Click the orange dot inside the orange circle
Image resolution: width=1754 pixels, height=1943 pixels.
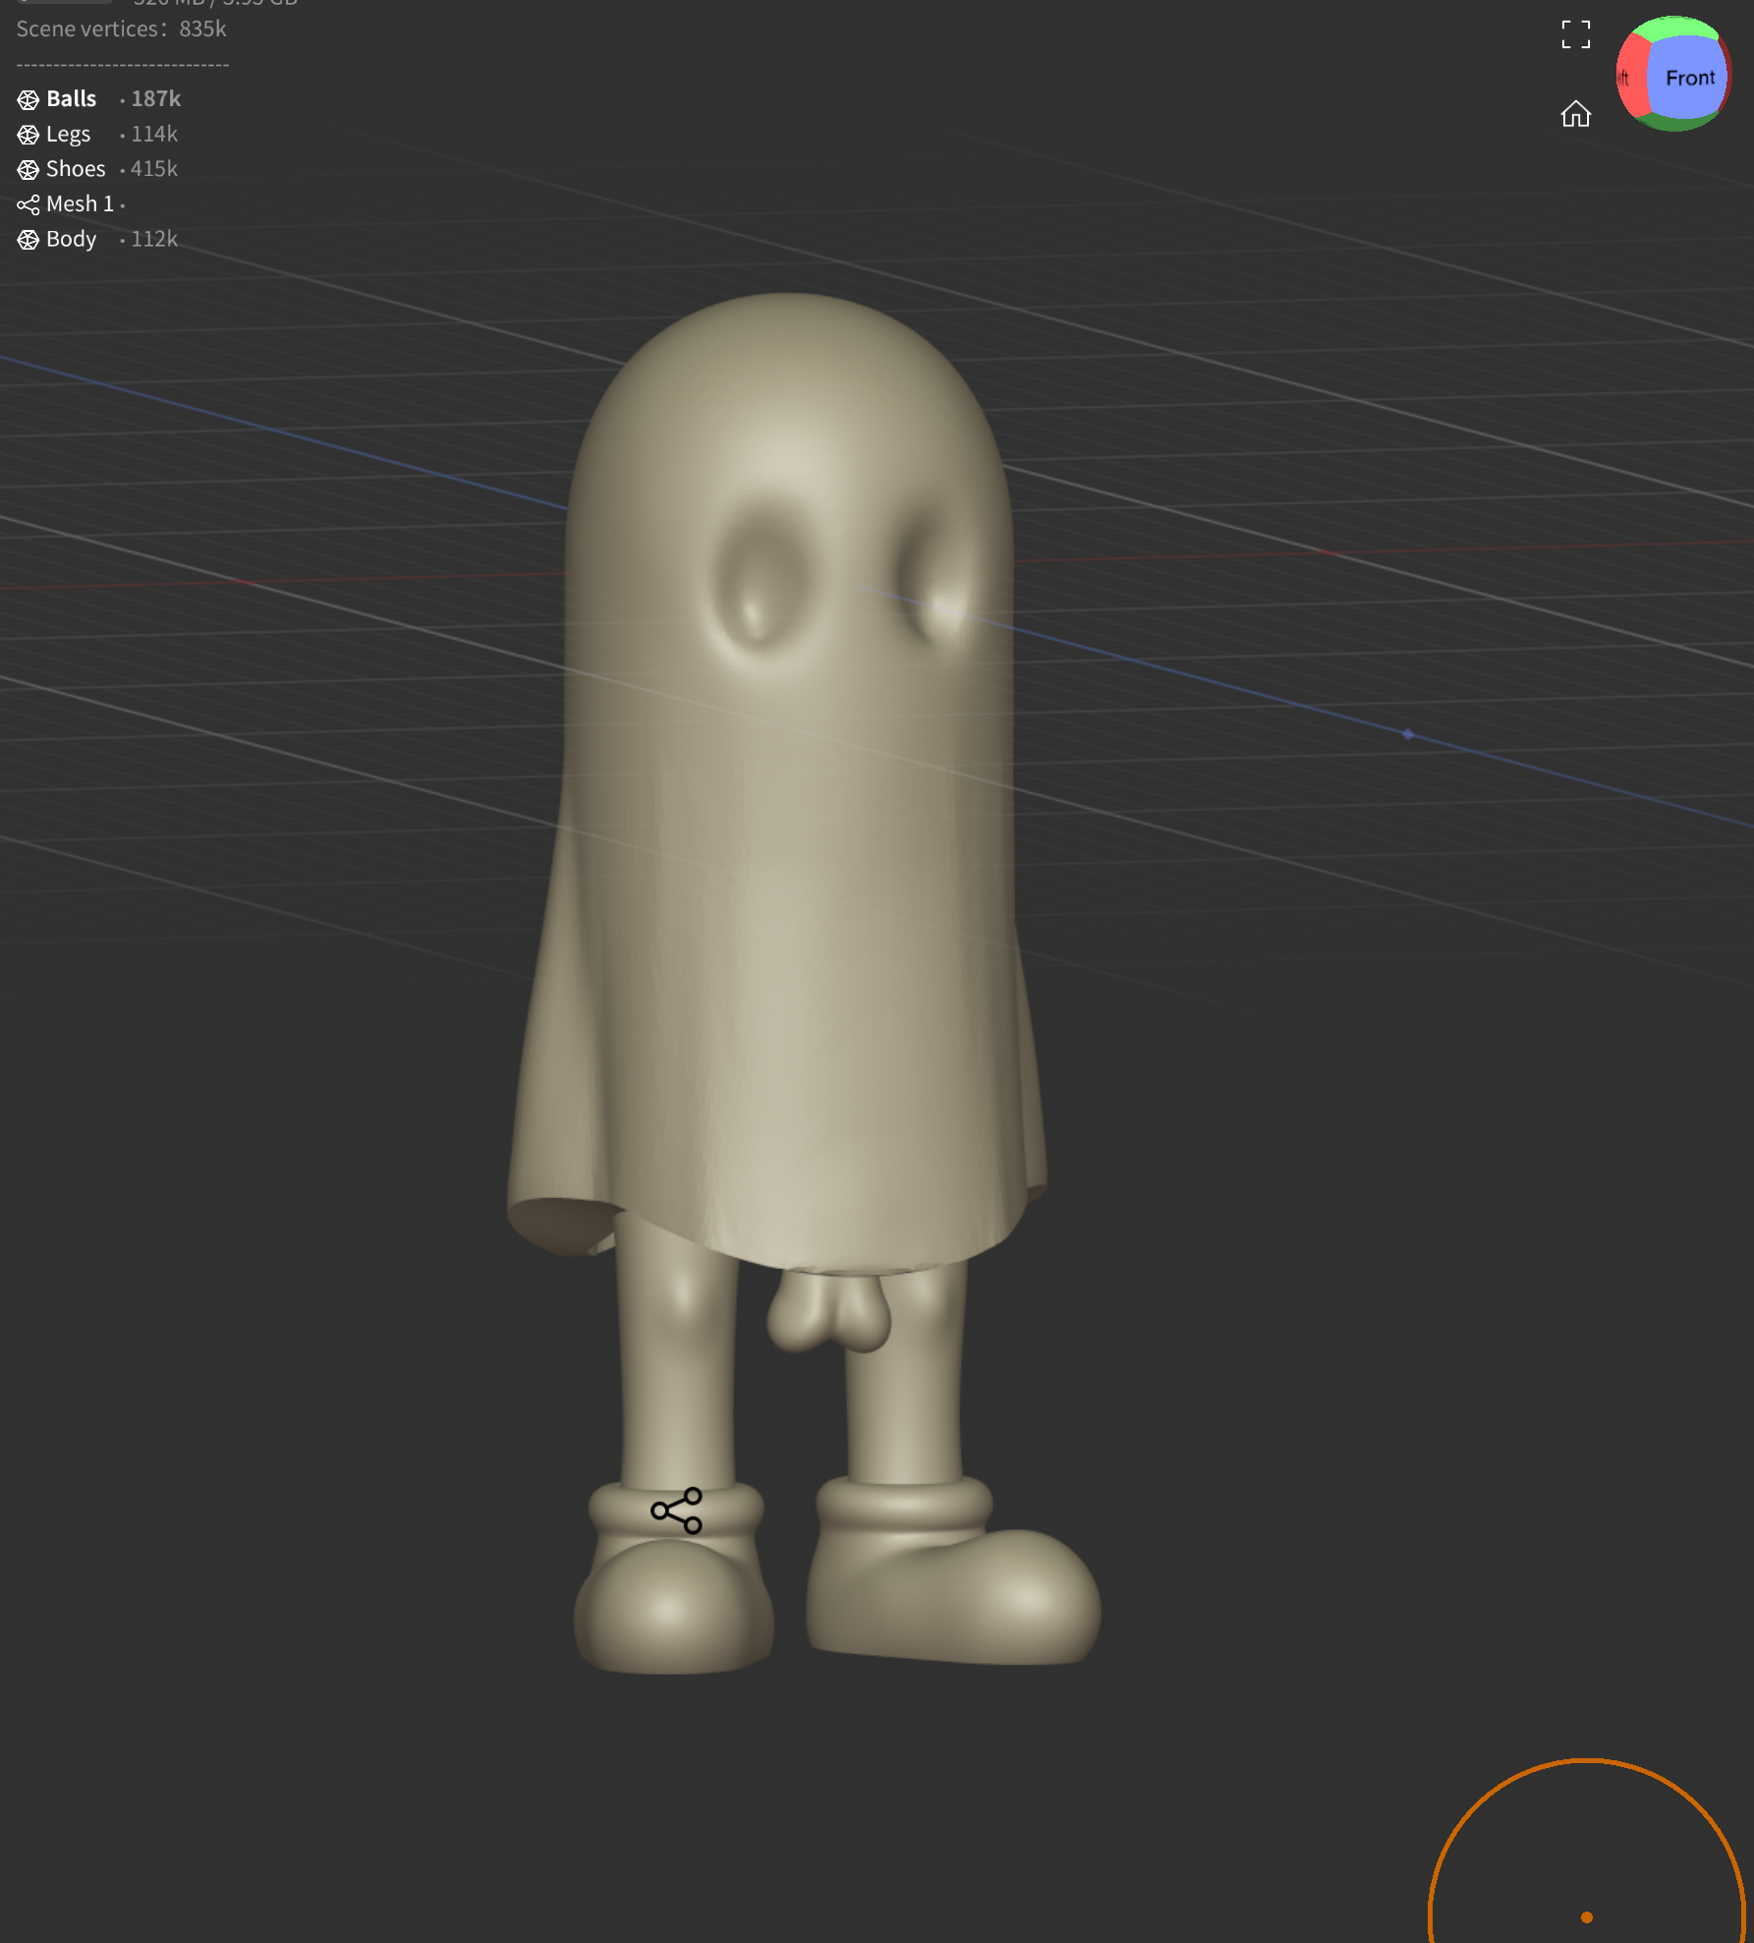coord(1586,1917)
